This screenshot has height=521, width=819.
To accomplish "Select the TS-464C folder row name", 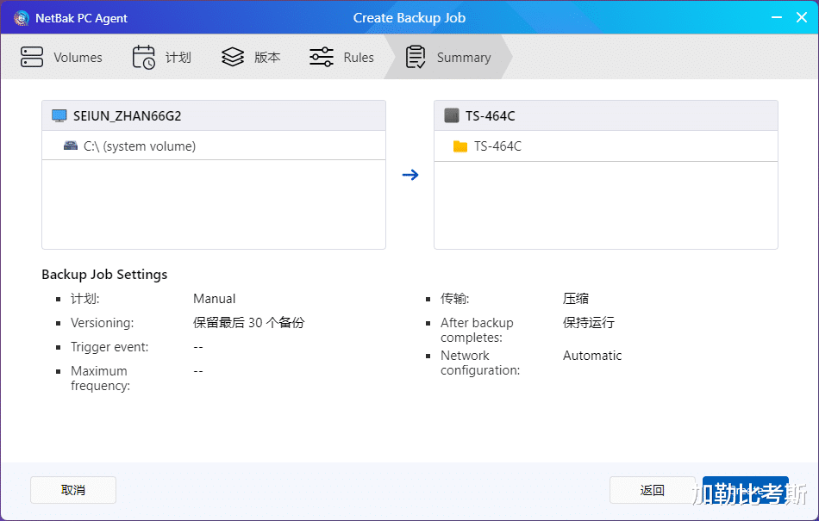I will 497,146.
